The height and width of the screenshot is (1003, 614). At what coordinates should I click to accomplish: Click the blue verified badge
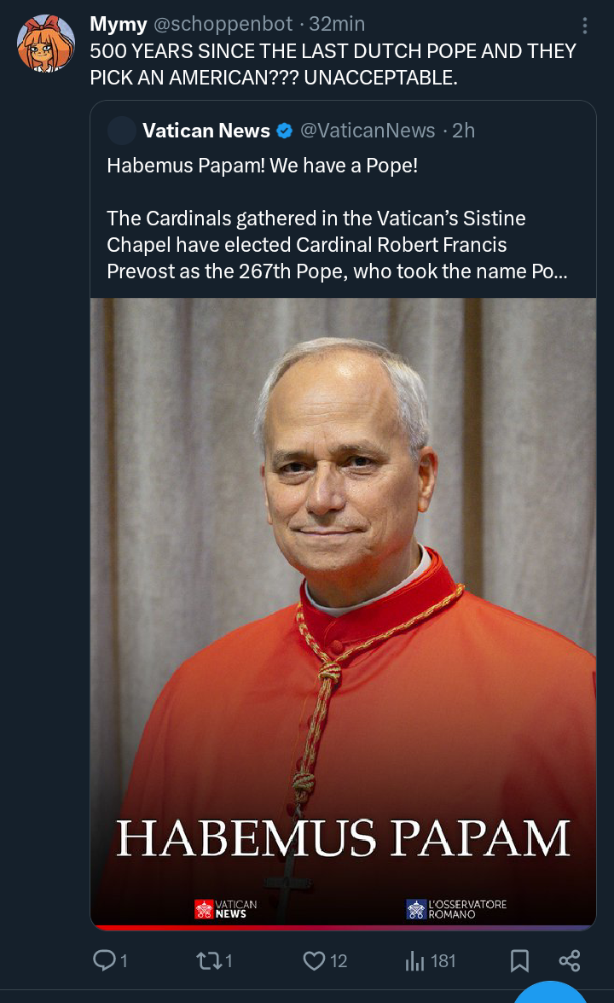tap(285, 131)
